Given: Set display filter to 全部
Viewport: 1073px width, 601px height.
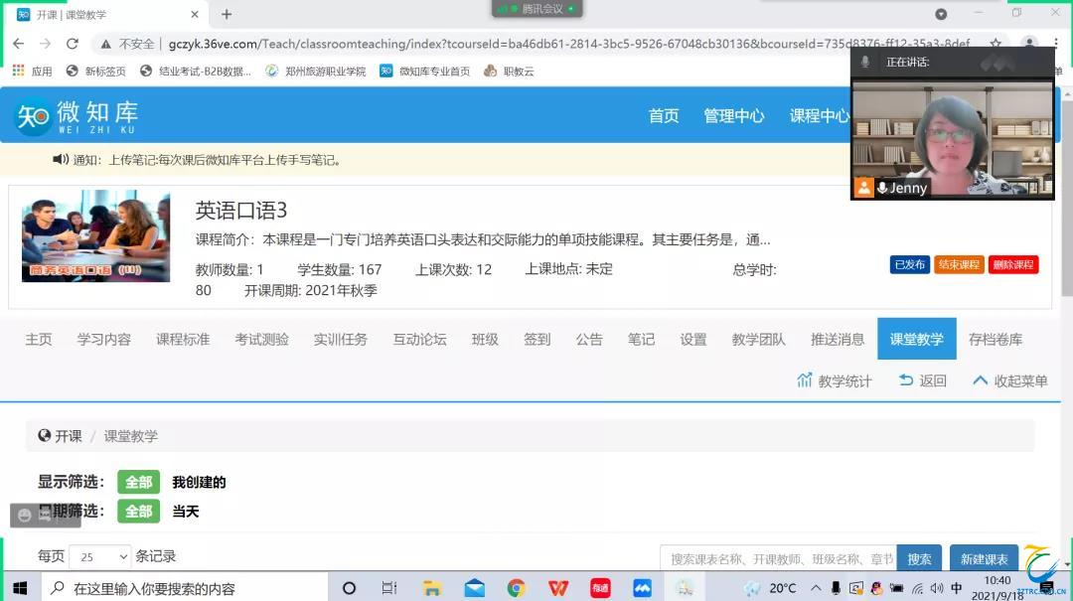Looking at the screenshot, I should click(x=138, y=482).
